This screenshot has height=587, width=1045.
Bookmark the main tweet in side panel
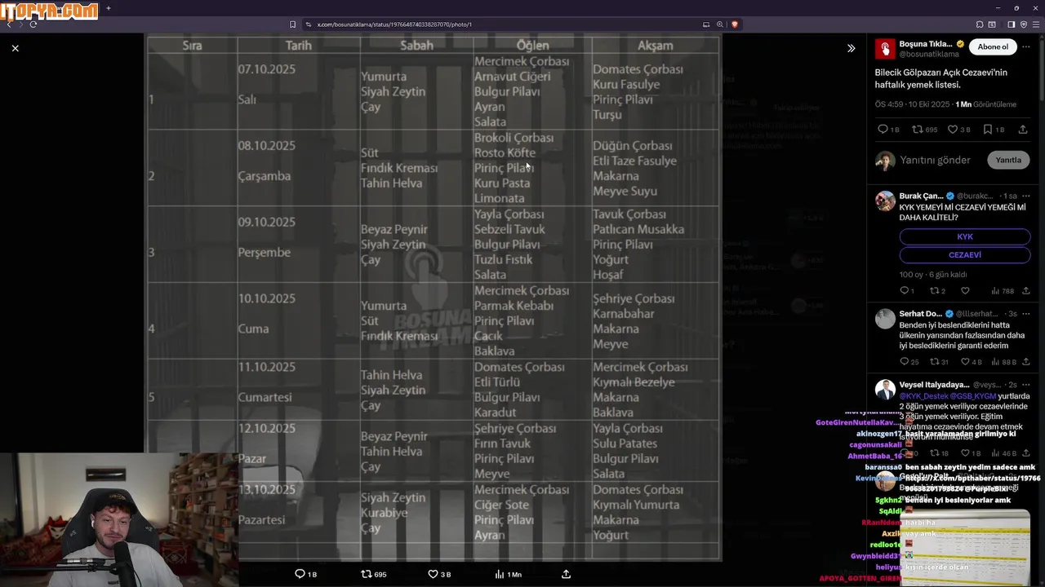point(988,130)
